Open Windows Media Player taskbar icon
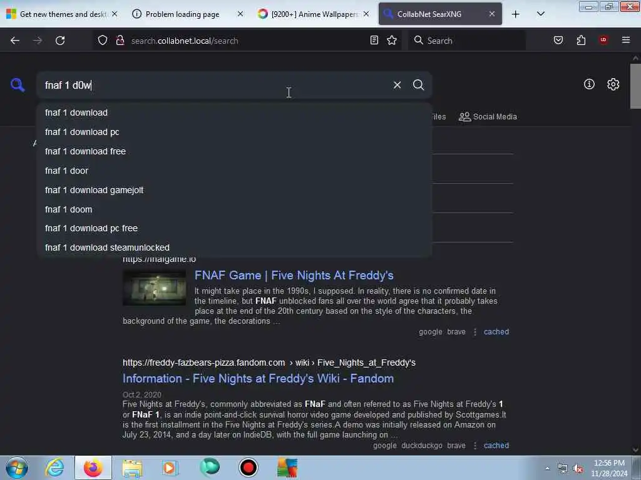 169,467
